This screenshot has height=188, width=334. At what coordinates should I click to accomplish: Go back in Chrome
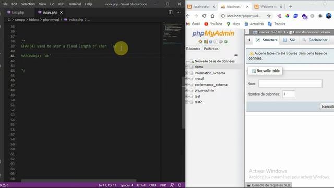188,16
